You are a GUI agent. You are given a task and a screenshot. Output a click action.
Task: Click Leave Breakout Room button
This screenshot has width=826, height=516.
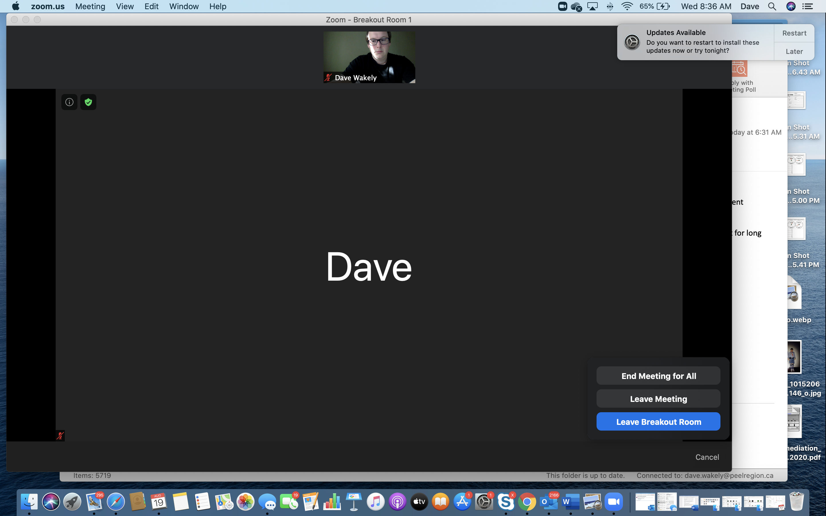pyautogui.click(x=658, y=422)
